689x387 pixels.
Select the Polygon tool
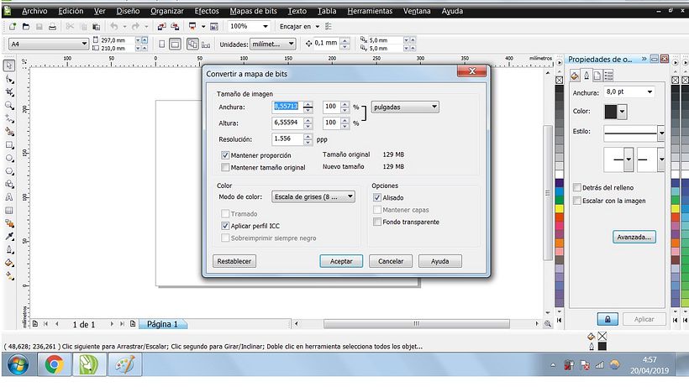[8, 171]
